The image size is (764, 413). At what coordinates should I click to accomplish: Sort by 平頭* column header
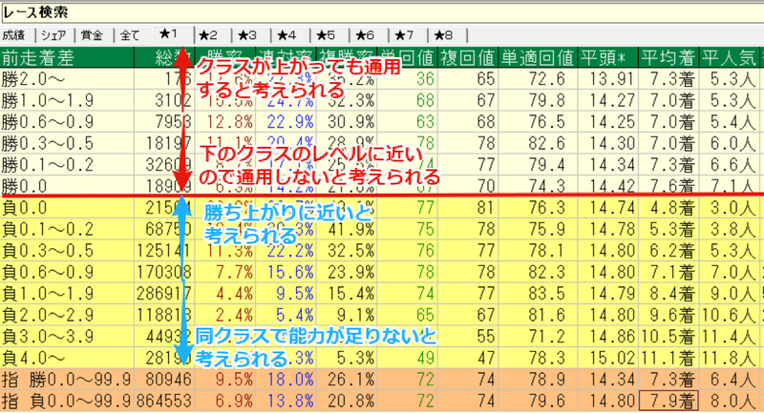pos(607,58)
